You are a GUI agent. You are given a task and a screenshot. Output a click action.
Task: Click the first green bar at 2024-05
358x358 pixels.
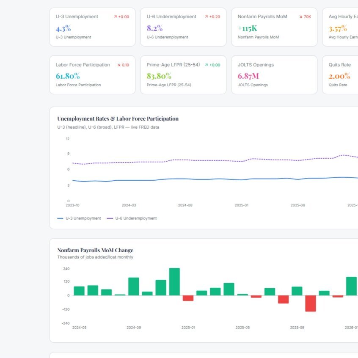coord(79,291)
